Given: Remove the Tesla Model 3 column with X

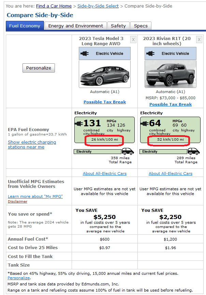Looking at the screenshot, I should tap(133, 40).
